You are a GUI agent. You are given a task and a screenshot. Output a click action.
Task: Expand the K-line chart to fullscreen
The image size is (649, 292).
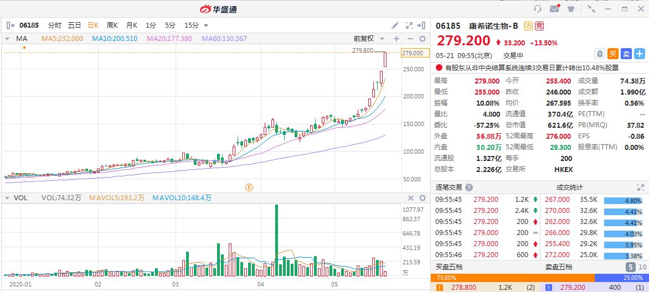tap(409, 25)
